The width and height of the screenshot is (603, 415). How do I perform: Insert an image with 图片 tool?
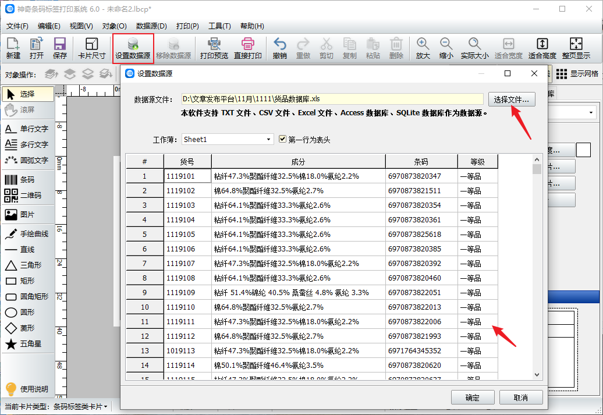28,215
